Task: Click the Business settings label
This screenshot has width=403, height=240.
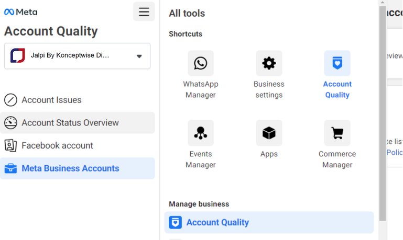Action: [x=269, y=89]
